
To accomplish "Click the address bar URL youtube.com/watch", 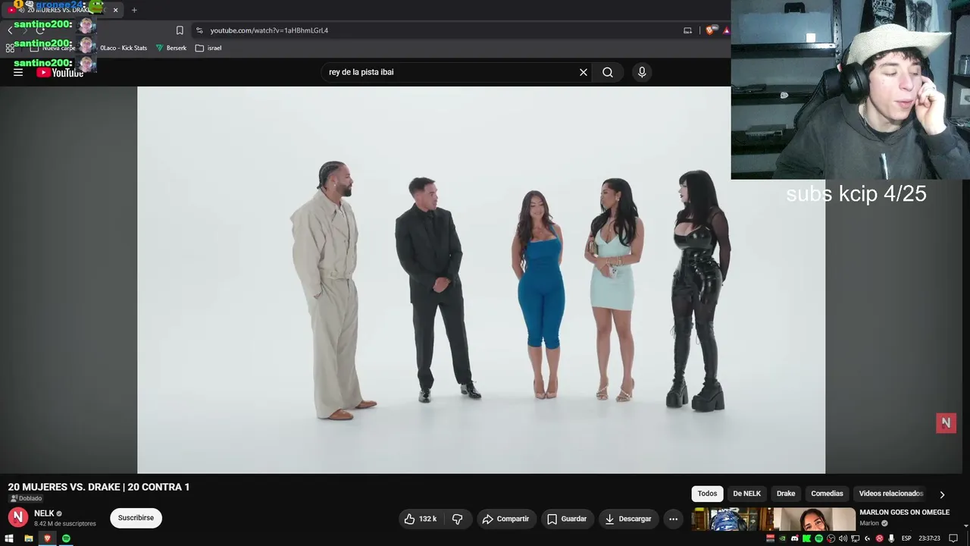I will click(269, 30).
